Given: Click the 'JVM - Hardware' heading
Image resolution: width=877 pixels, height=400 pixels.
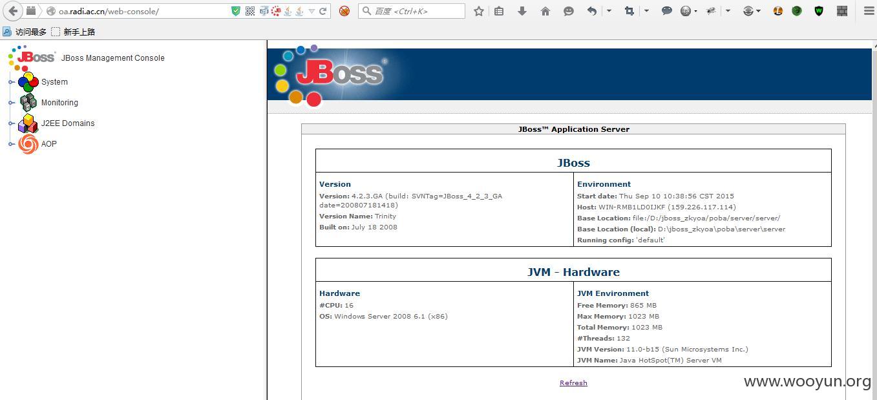Looking at the screenshot, I should [573, 272].
